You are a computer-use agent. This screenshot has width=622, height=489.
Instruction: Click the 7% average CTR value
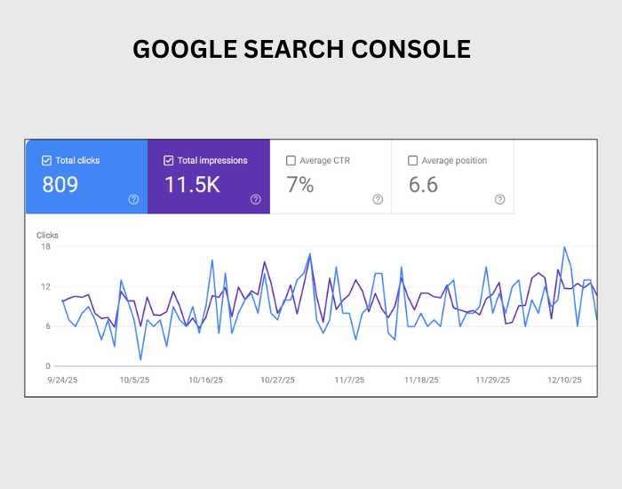[x=300, y=185]
